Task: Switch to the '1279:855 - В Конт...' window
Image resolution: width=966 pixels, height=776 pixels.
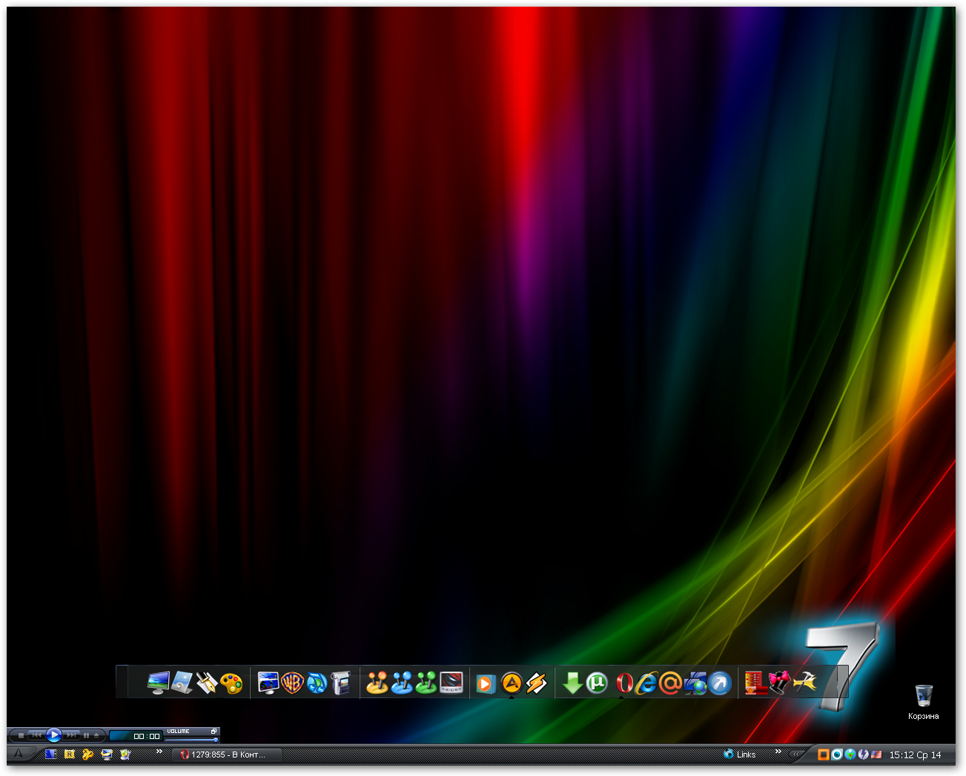Action: pos(226,755)
